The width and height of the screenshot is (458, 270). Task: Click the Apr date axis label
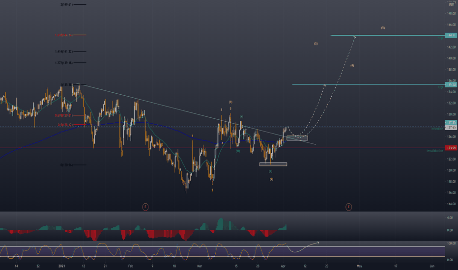(283, 266)
